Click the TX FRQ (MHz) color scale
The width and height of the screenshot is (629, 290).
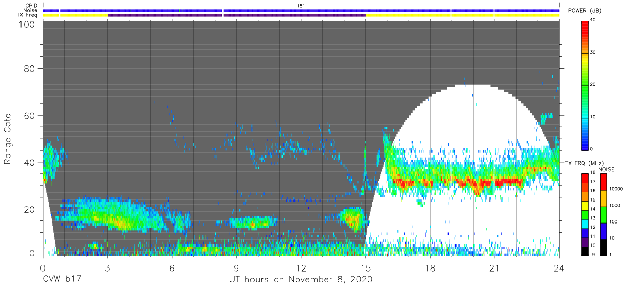(x=585, y=215)
